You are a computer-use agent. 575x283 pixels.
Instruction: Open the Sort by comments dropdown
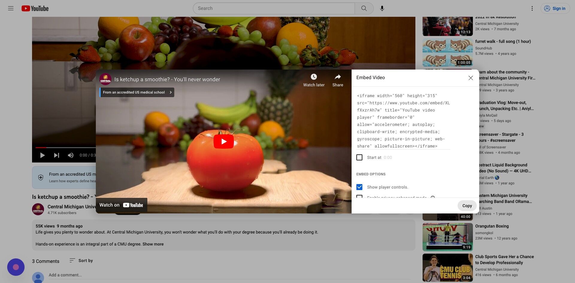[81, 261]
